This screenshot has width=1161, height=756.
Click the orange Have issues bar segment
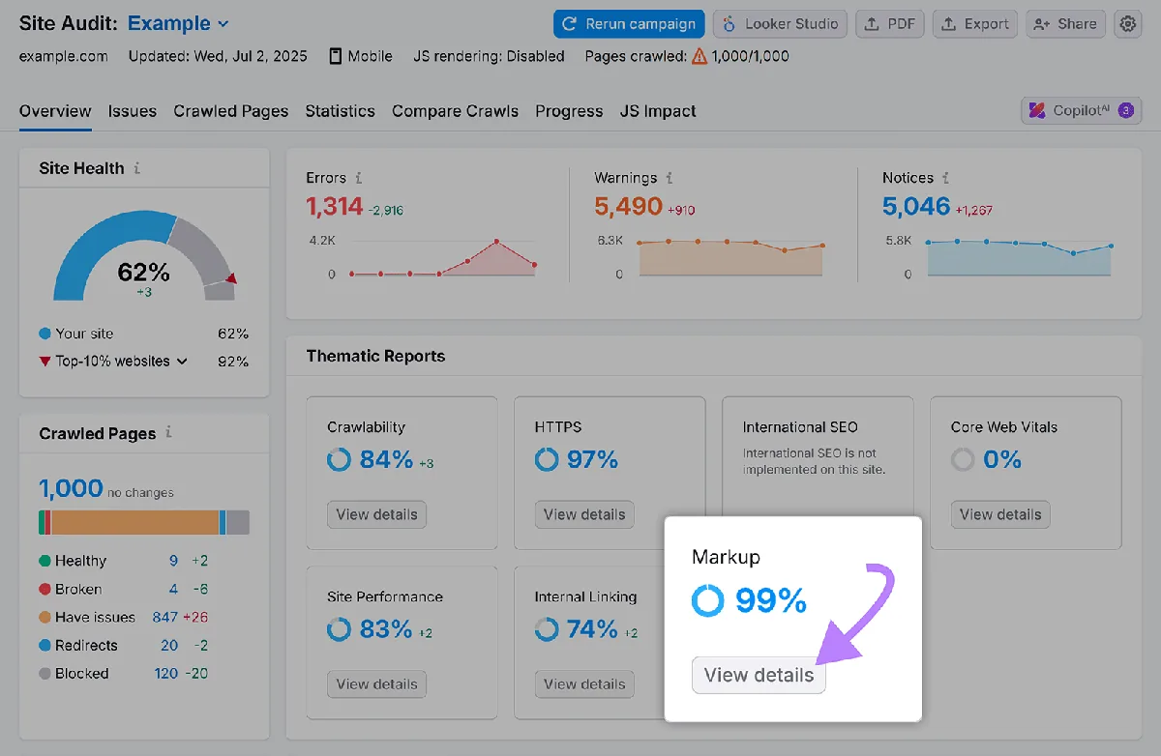[135, 522]
